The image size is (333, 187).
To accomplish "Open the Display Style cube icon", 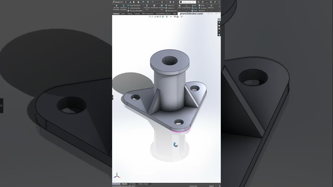I will pos(167,17).
